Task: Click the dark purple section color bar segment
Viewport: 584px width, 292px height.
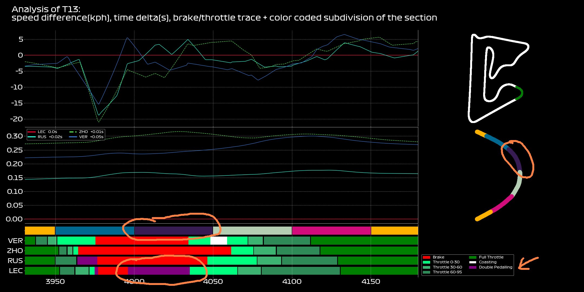Action: [174, 231]
